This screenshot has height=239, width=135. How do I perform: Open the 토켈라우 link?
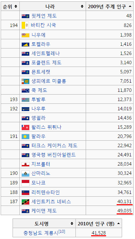coord(41,44)
